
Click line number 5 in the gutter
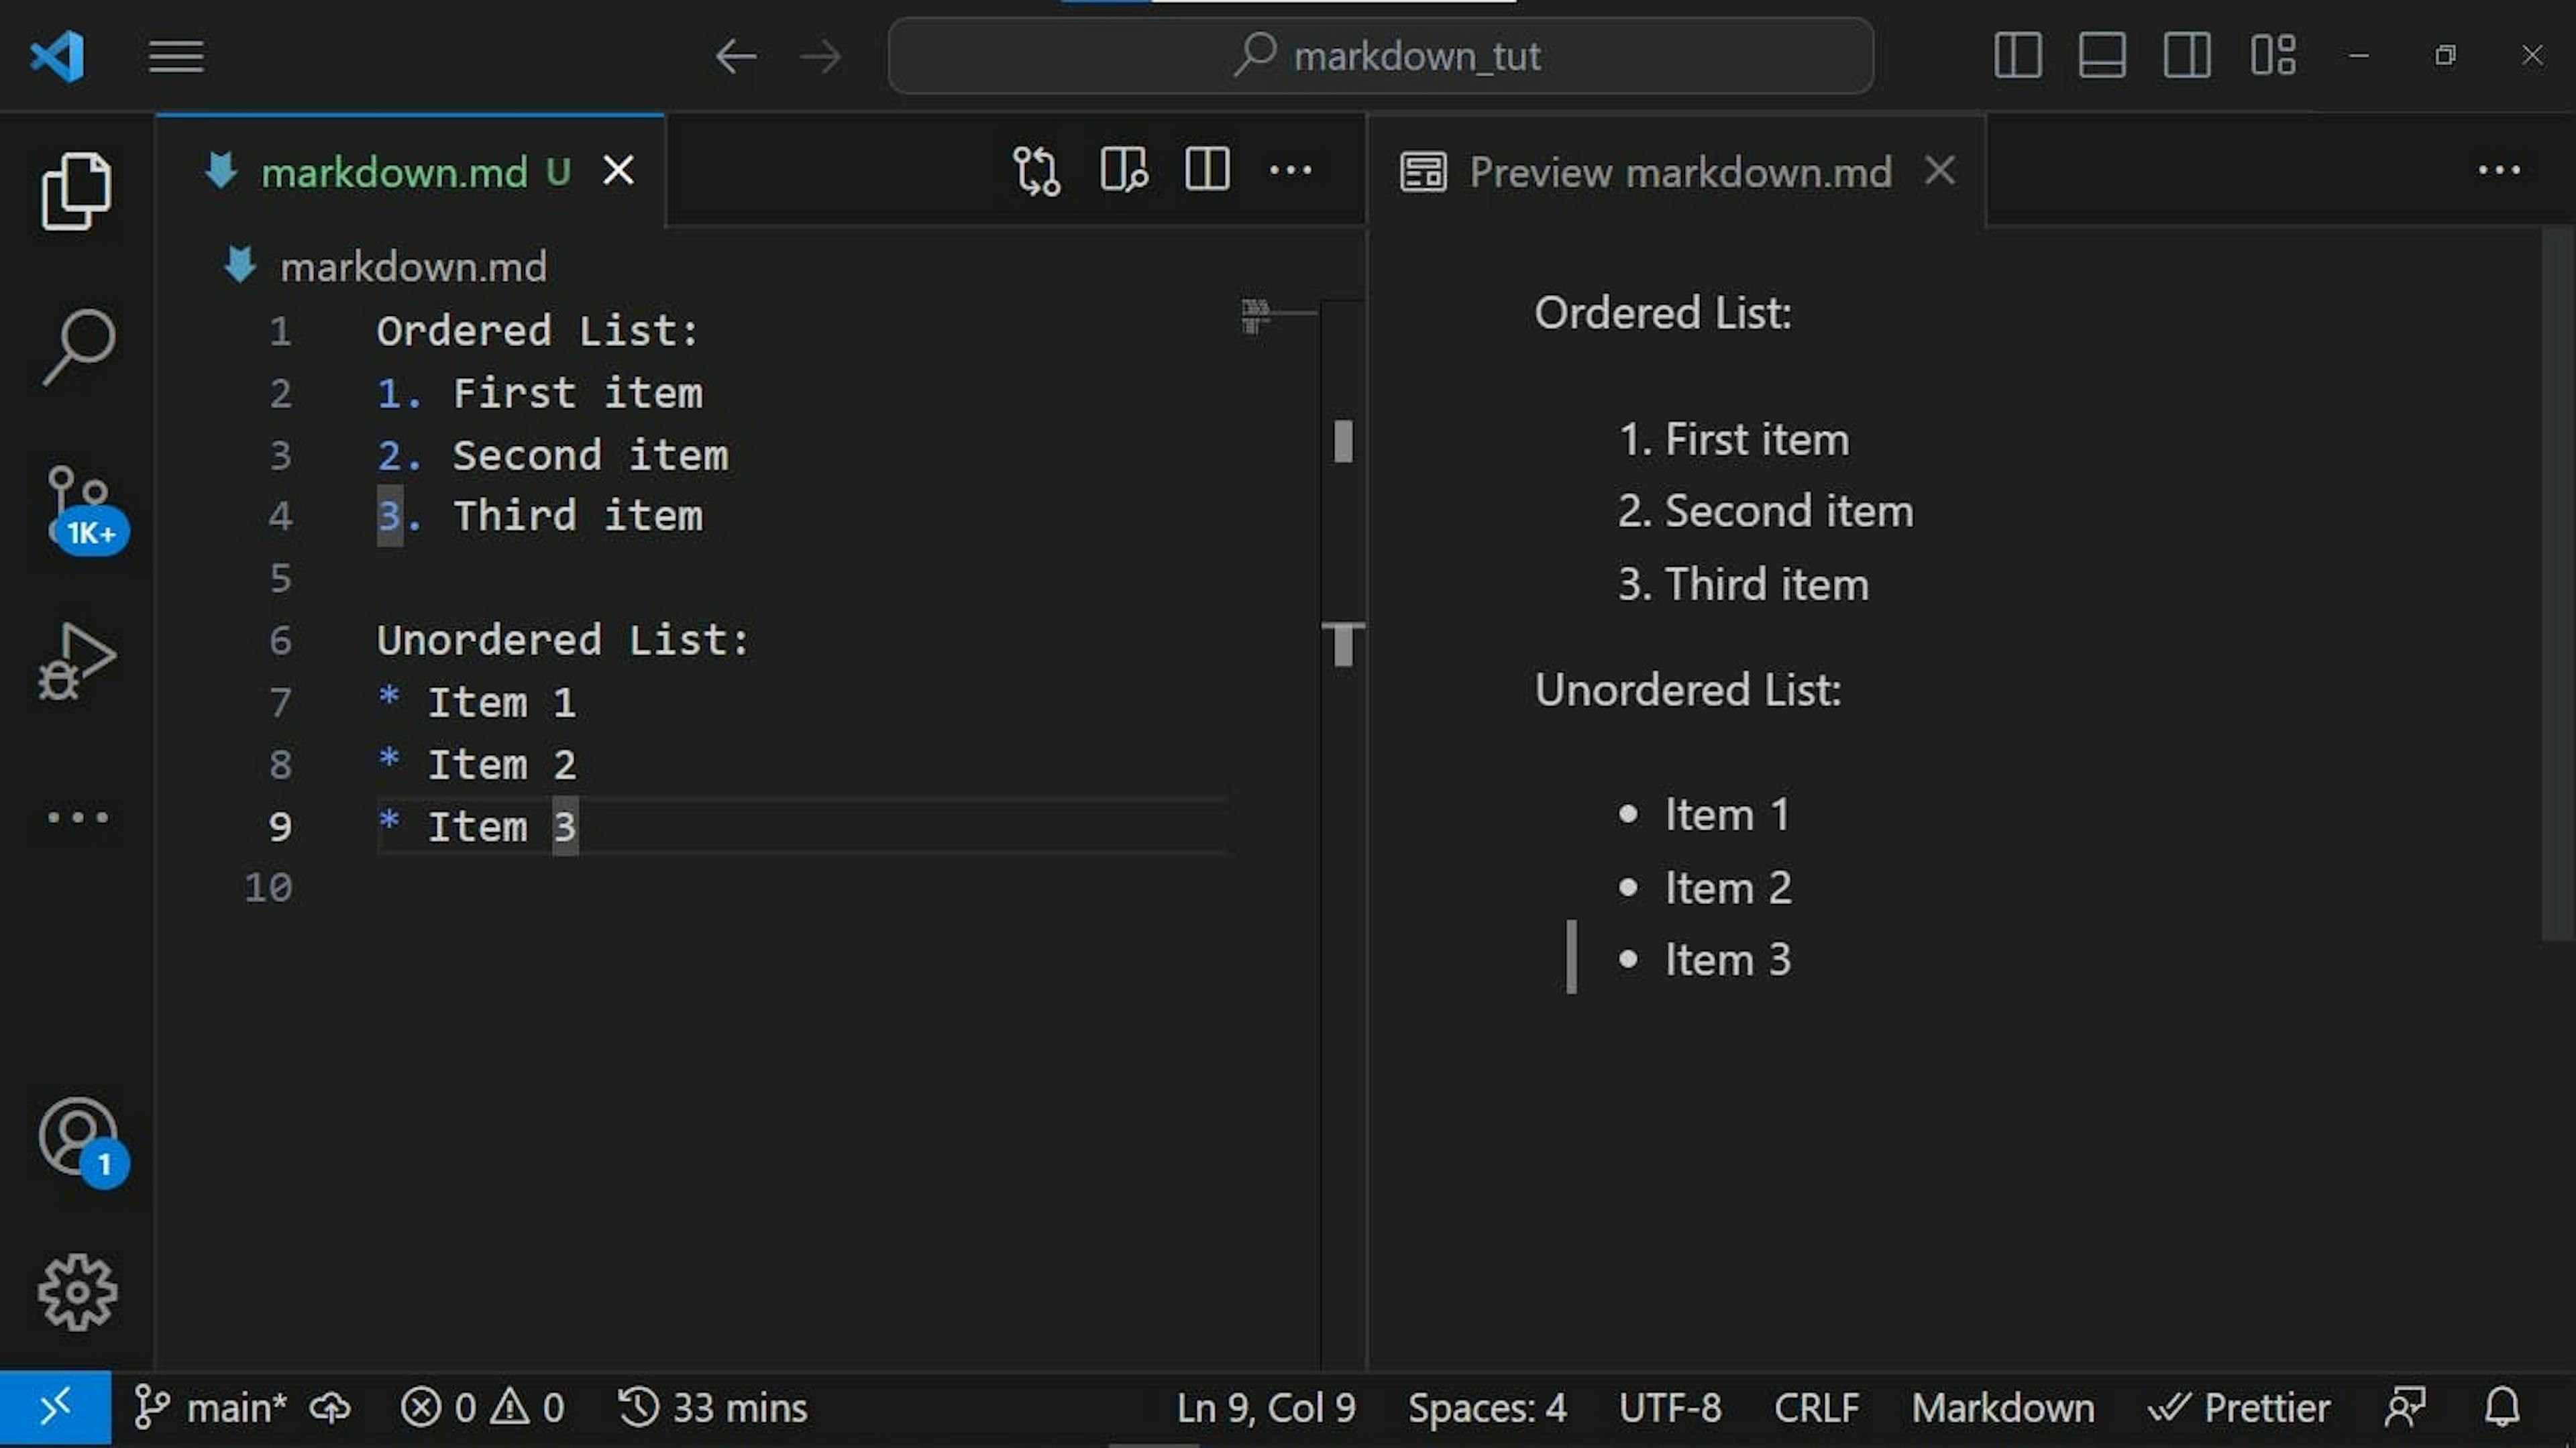coord(281,578)
